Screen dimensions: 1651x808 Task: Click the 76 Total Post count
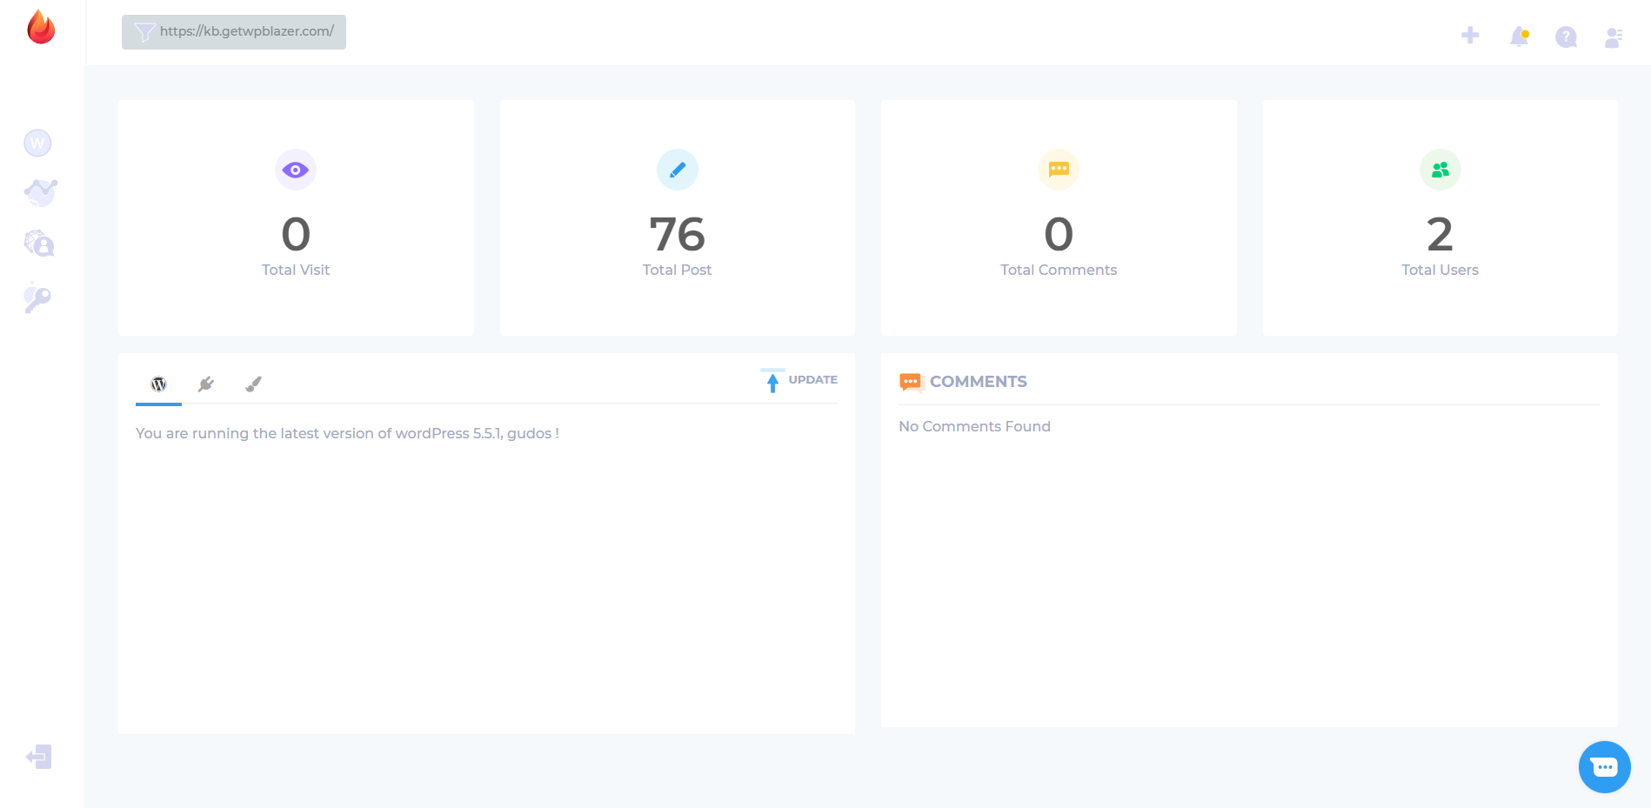click(x=678, y=234)
